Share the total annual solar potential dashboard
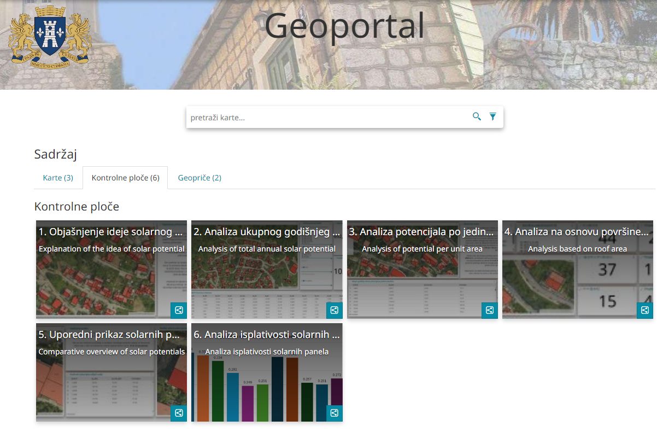657x432 pixels. (334, 310)
